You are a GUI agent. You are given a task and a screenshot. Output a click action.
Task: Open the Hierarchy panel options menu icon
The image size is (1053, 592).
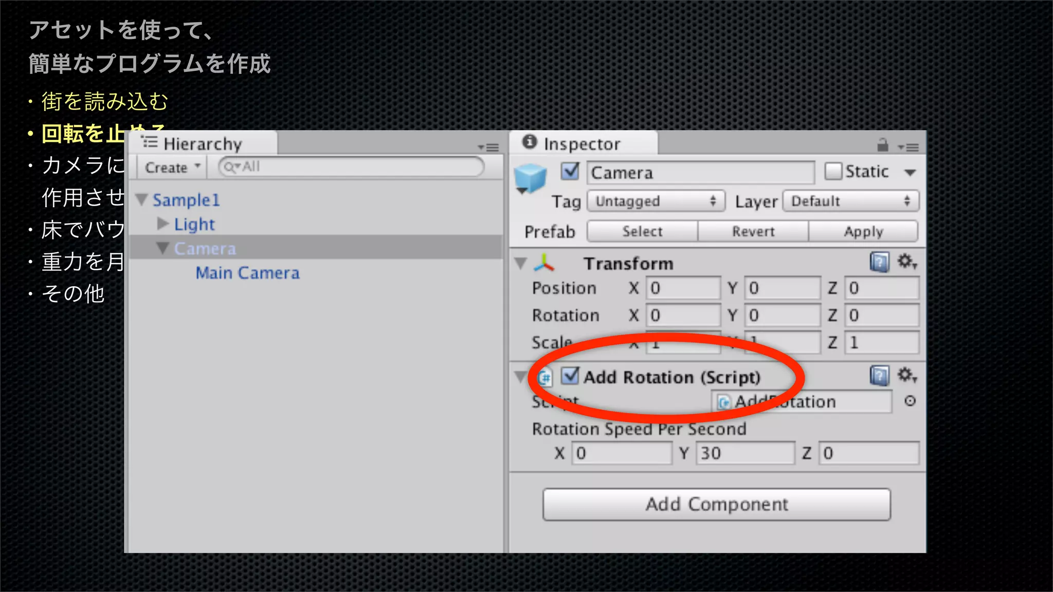point(488,147)
